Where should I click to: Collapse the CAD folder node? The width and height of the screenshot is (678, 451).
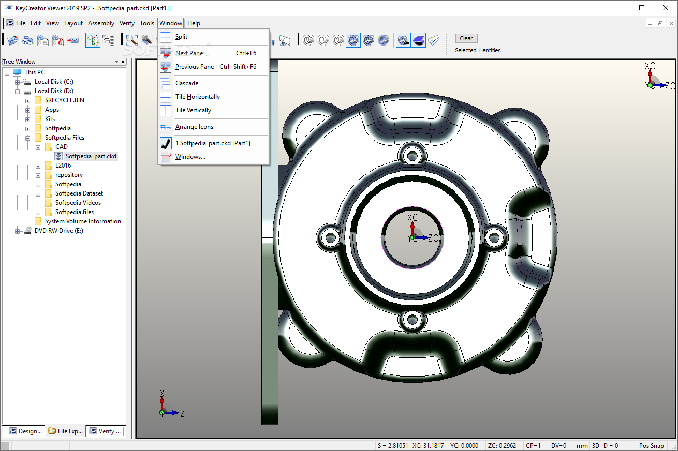pos(38,147)
